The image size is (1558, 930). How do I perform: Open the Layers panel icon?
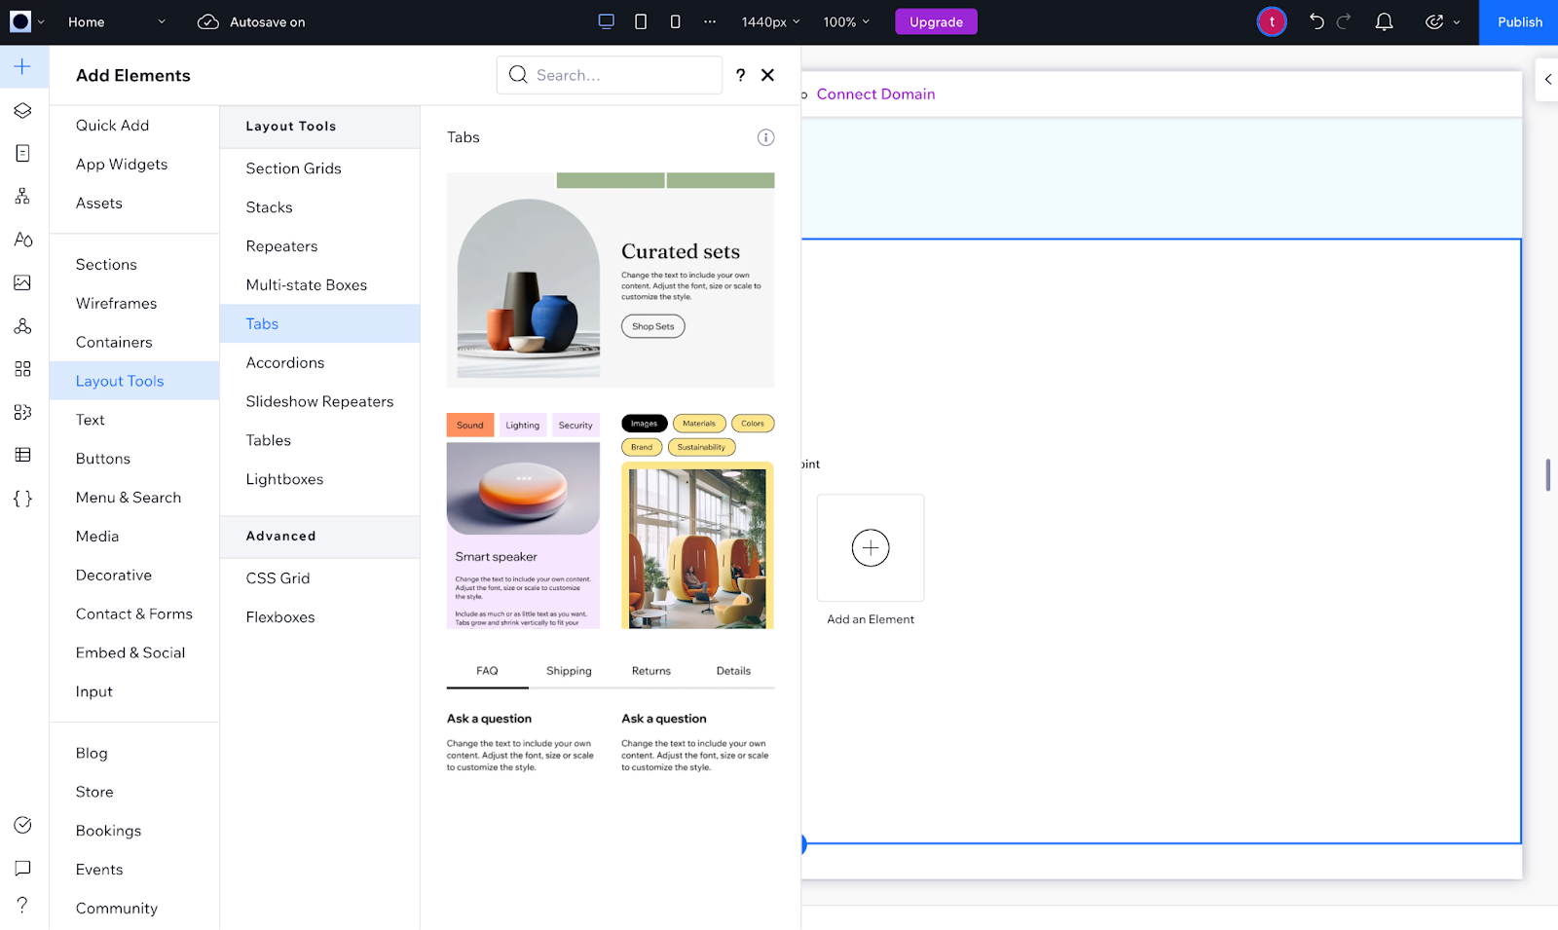pyautogui.click(x=22, y=110)
